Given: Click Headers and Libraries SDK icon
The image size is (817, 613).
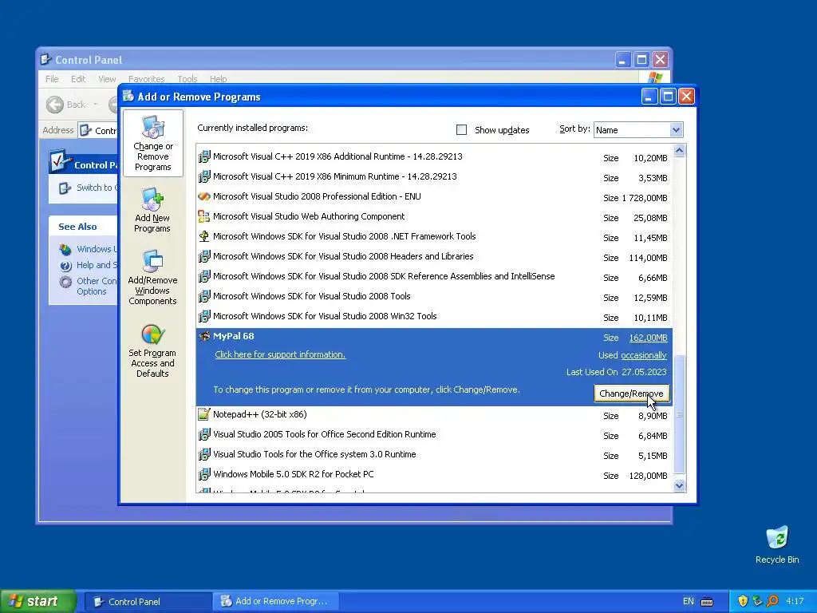Looking at the screenshot, I should point(204,256).
